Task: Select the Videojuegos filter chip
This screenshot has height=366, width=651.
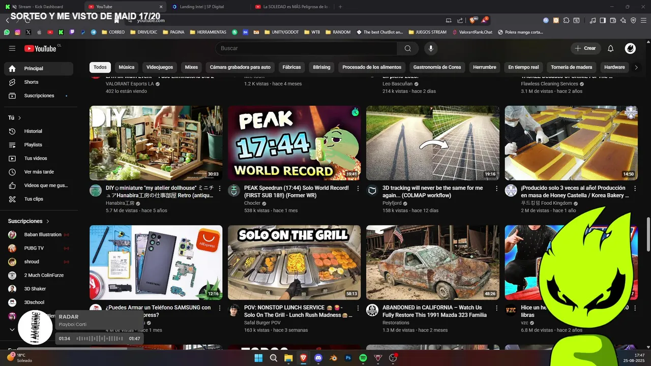Action: click(x=160, y=67)
